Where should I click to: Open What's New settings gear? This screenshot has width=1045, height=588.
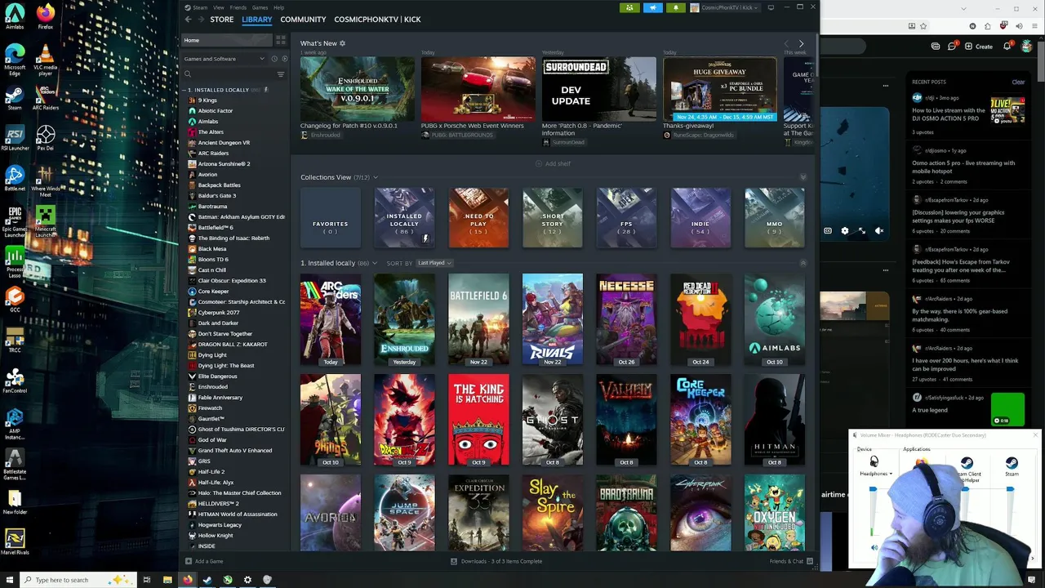pos(342,43)
